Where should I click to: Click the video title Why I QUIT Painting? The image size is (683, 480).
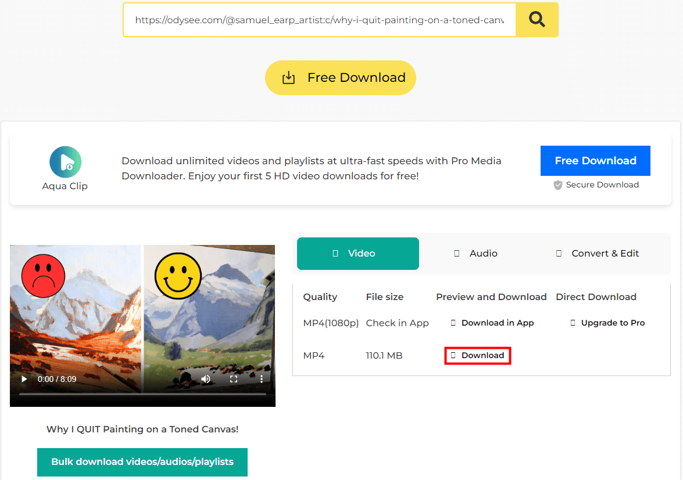point(142,430)
